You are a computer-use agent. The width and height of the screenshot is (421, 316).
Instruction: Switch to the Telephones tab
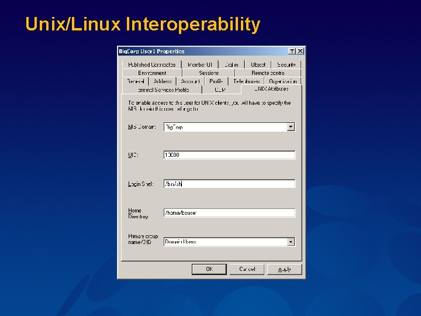pos(247,81)
